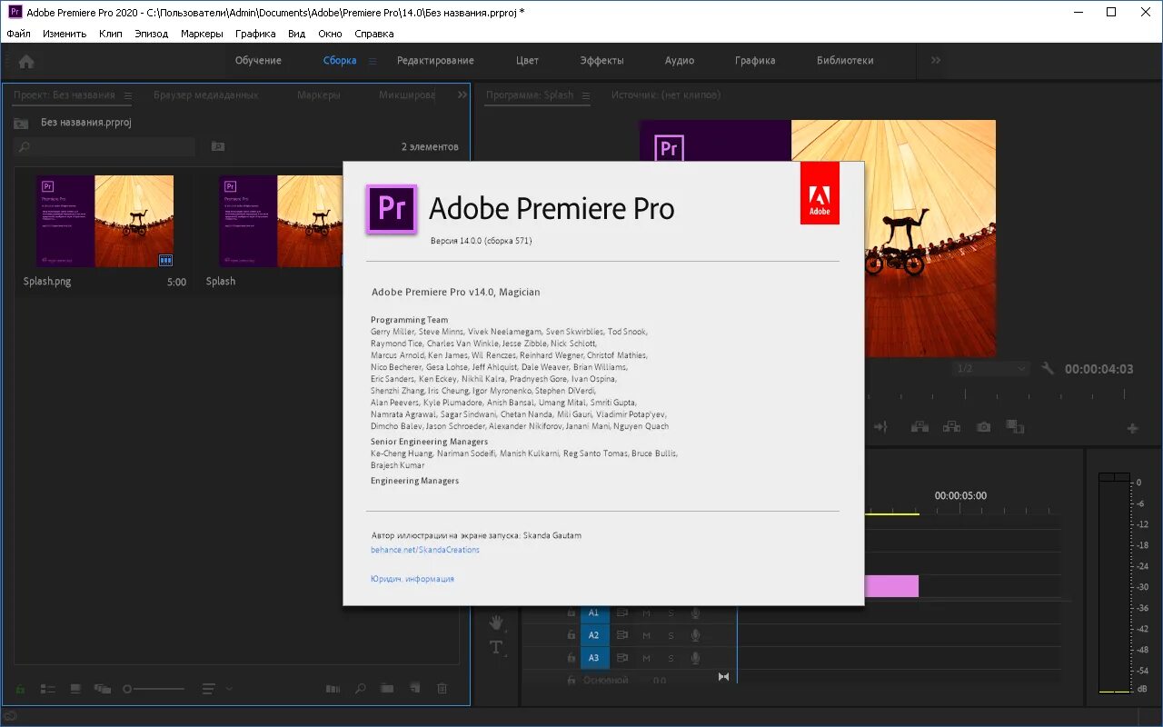Open the sort icons dropdown chevron
Viewport: 1163px width, 727px height.
coord(229,689)
